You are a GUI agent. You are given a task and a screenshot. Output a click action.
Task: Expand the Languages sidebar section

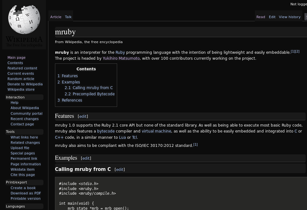[24, 206]
